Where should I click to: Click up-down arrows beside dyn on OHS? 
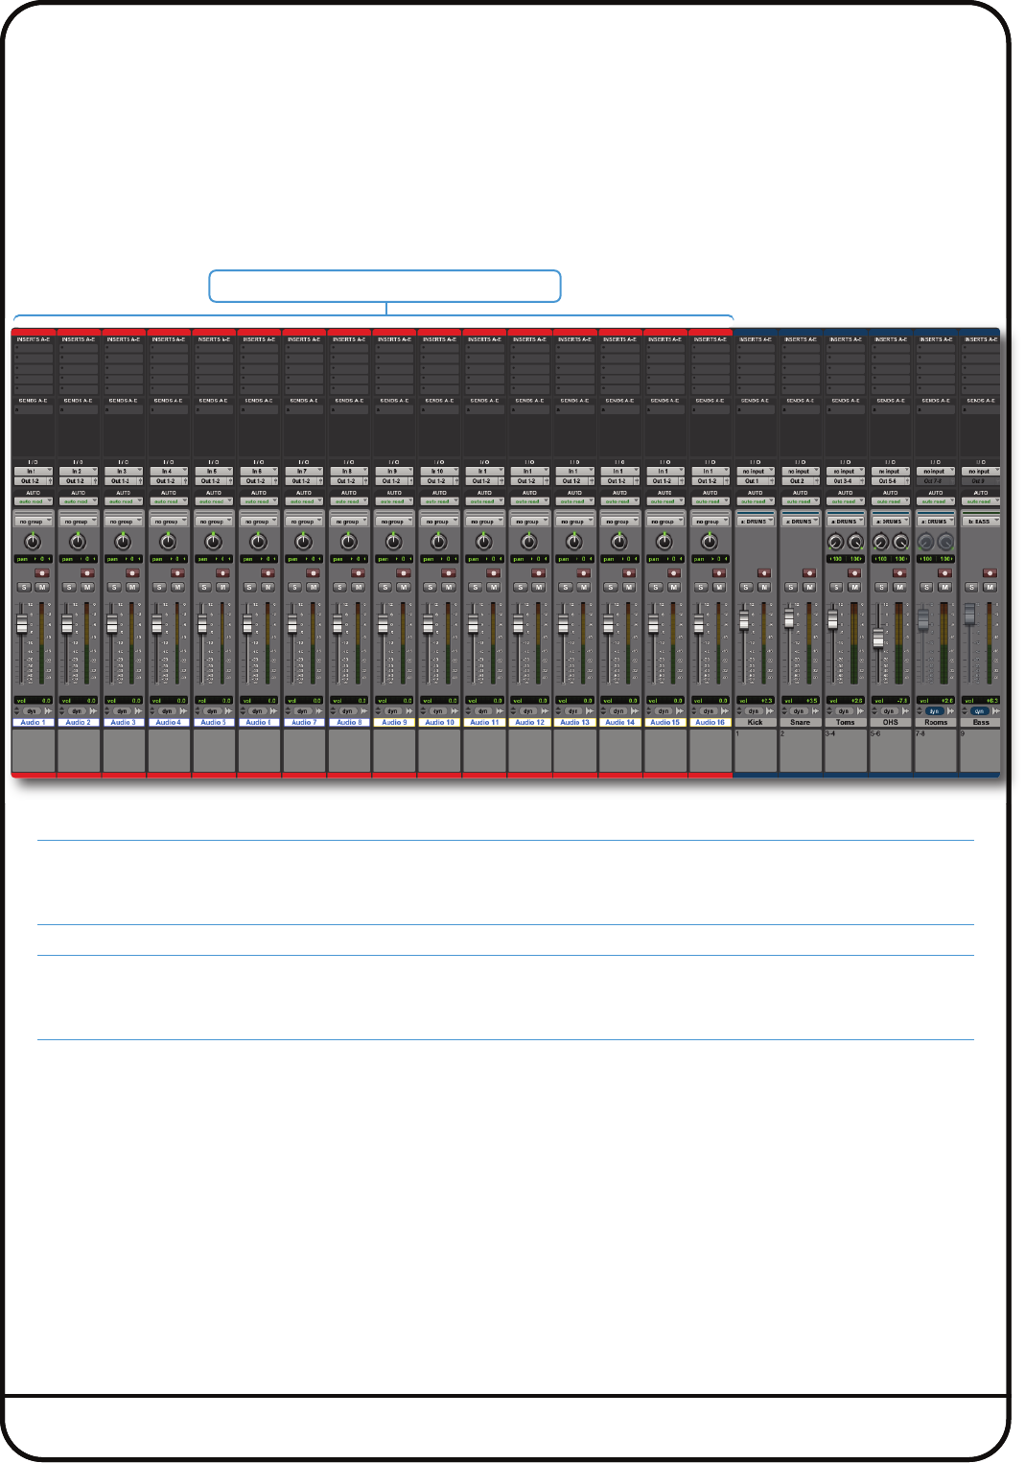pos(875,711)
